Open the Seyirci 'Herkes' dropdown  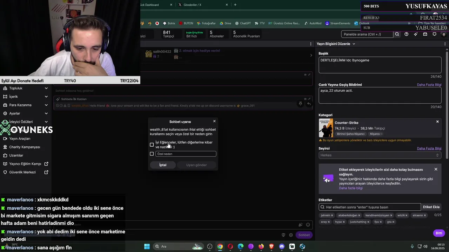click(380, 155)
